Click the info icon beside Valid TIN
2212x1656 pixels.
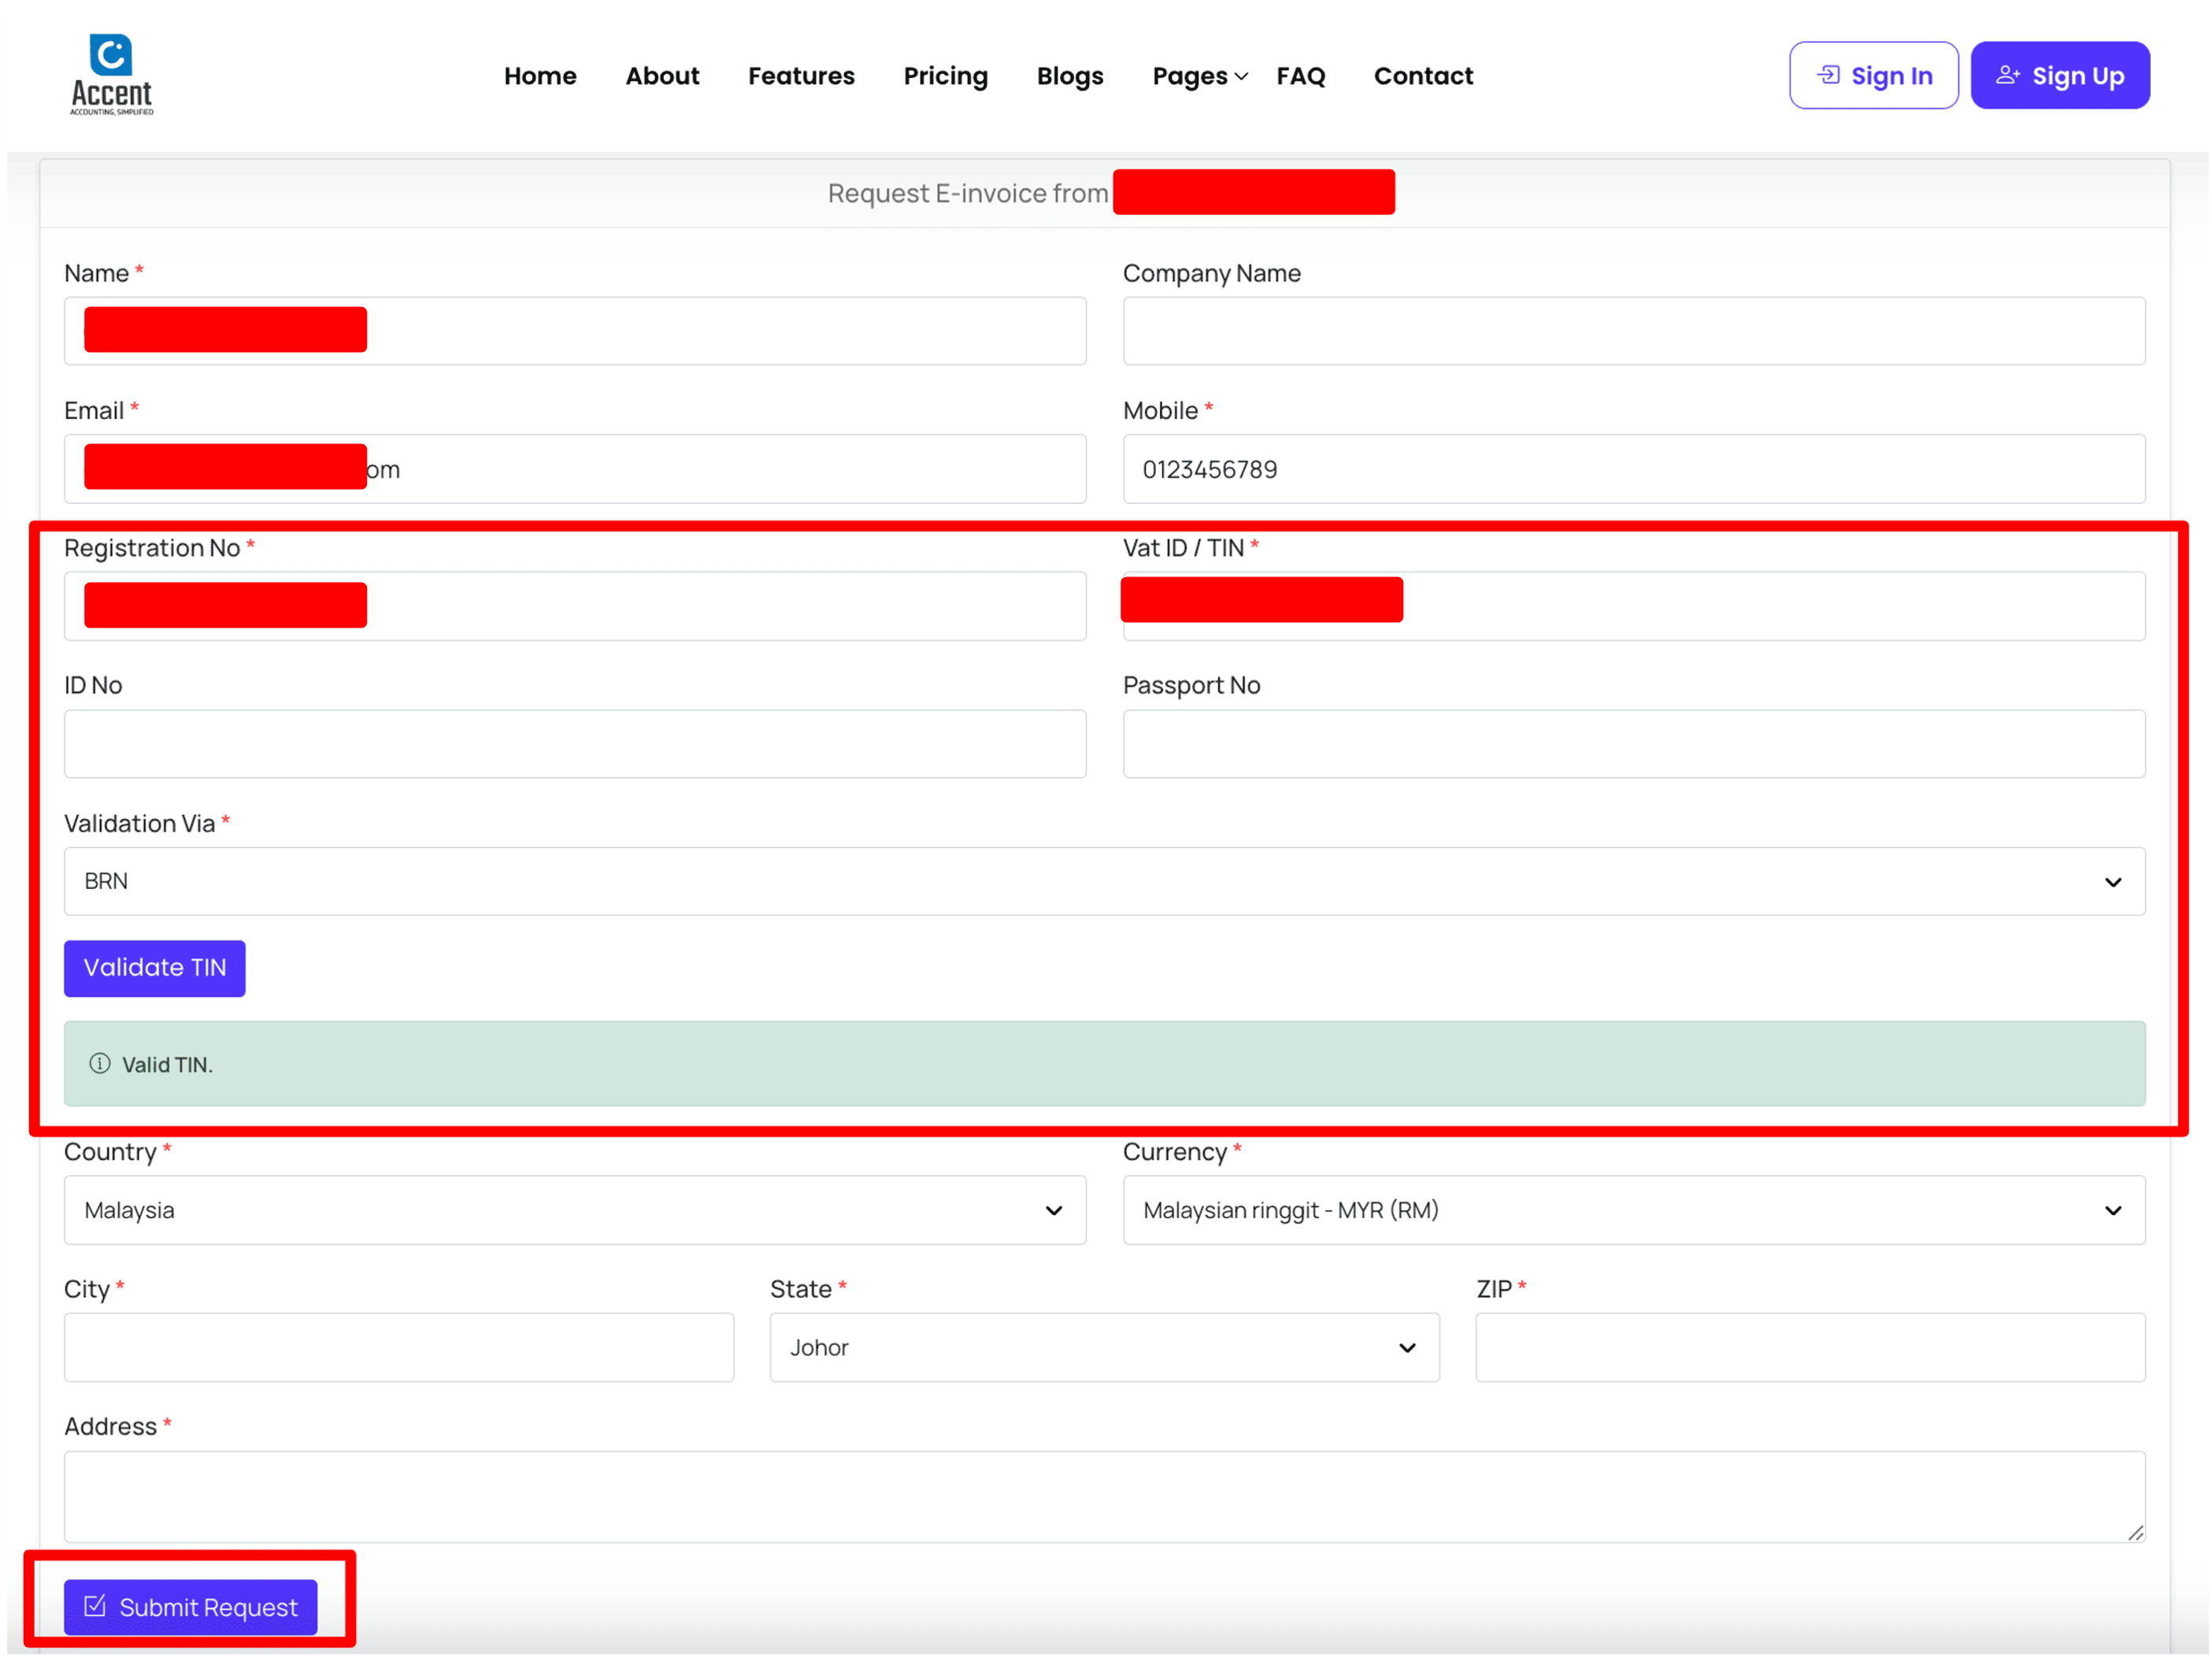point(100,1064)
